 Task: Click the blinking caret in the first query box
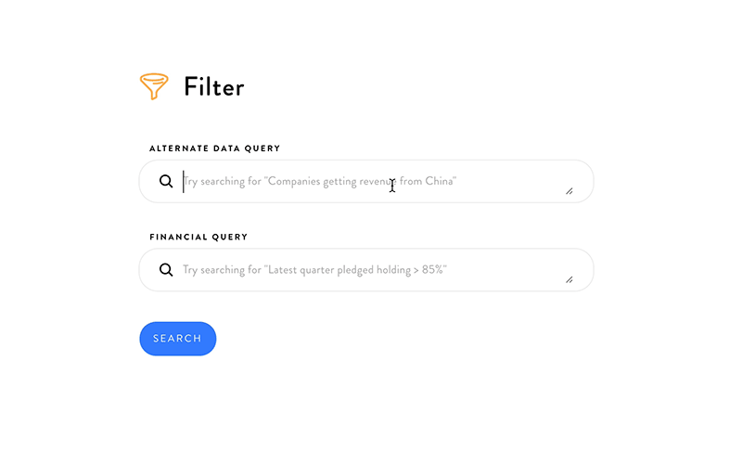183,181
